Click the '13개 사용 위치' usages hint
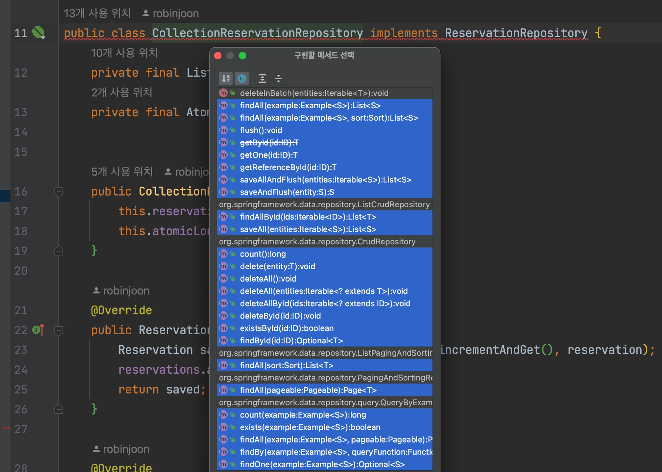The image size is (662, 472). (97, 14)
